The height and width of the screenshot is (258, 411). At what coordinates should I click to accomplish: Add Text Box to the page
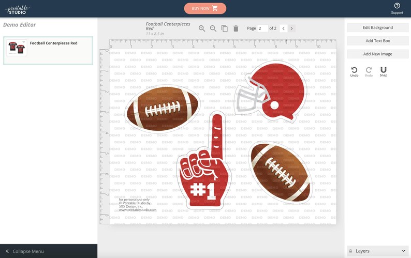[378, 41]
